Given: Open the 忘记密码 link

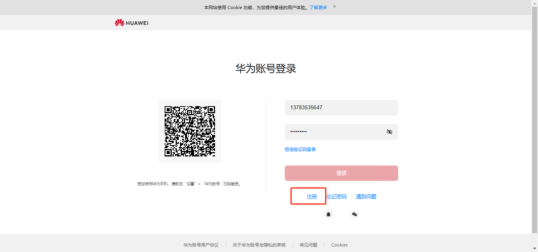Looking at the screenshot, I should coord(336,197).
